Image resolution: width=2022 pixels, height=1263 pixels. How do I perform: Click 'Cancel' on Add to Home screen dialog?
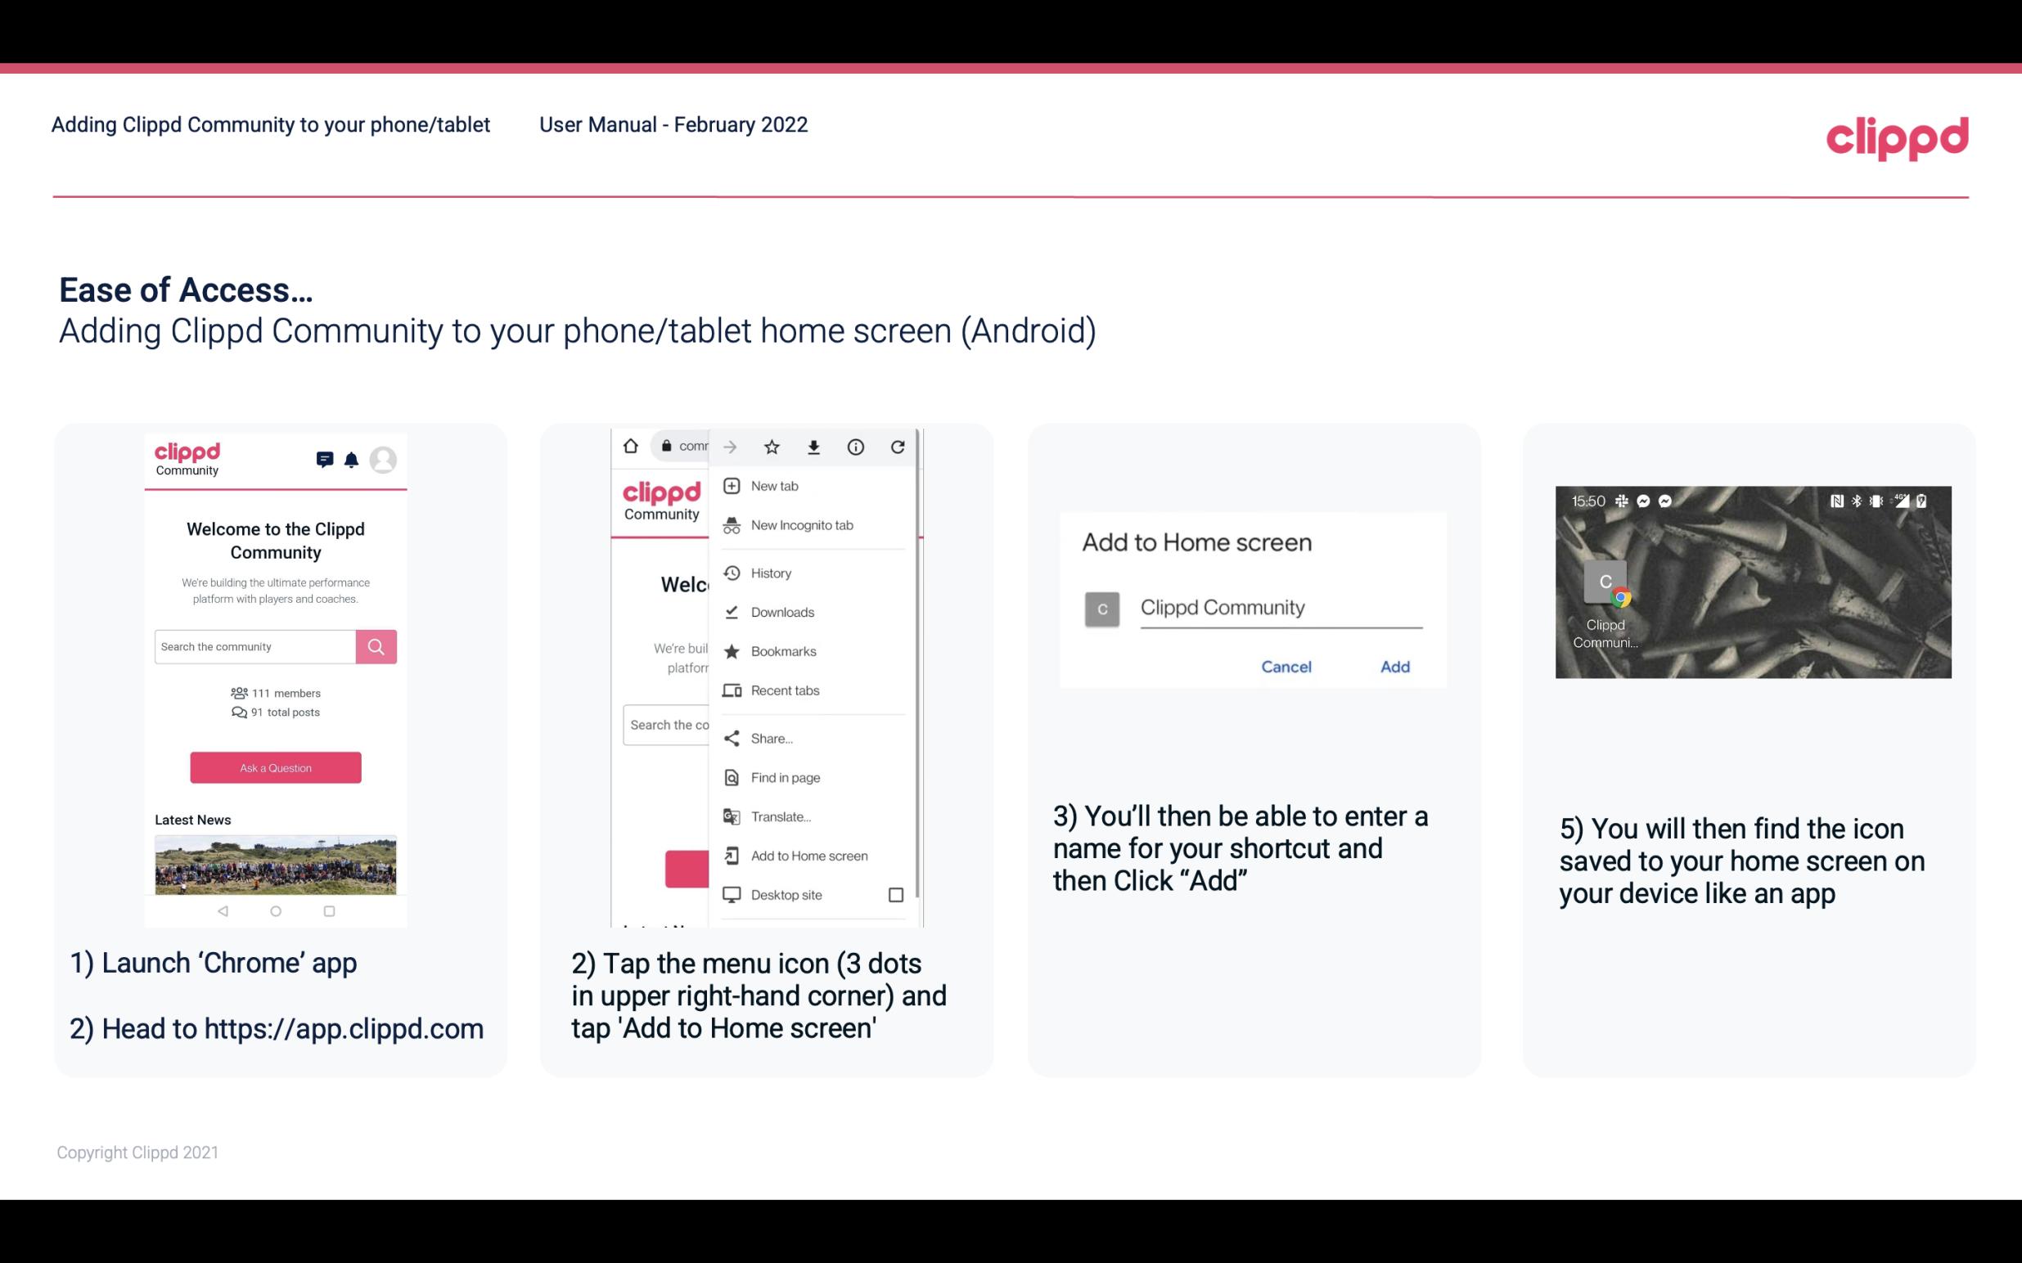pyautogui.click(x=1286, y=667)
